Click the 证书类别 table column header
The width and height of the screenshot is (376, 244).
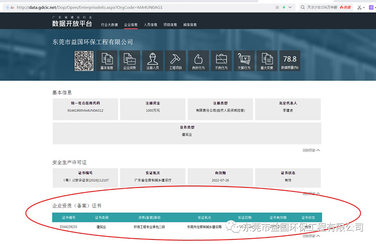[102, 218]
